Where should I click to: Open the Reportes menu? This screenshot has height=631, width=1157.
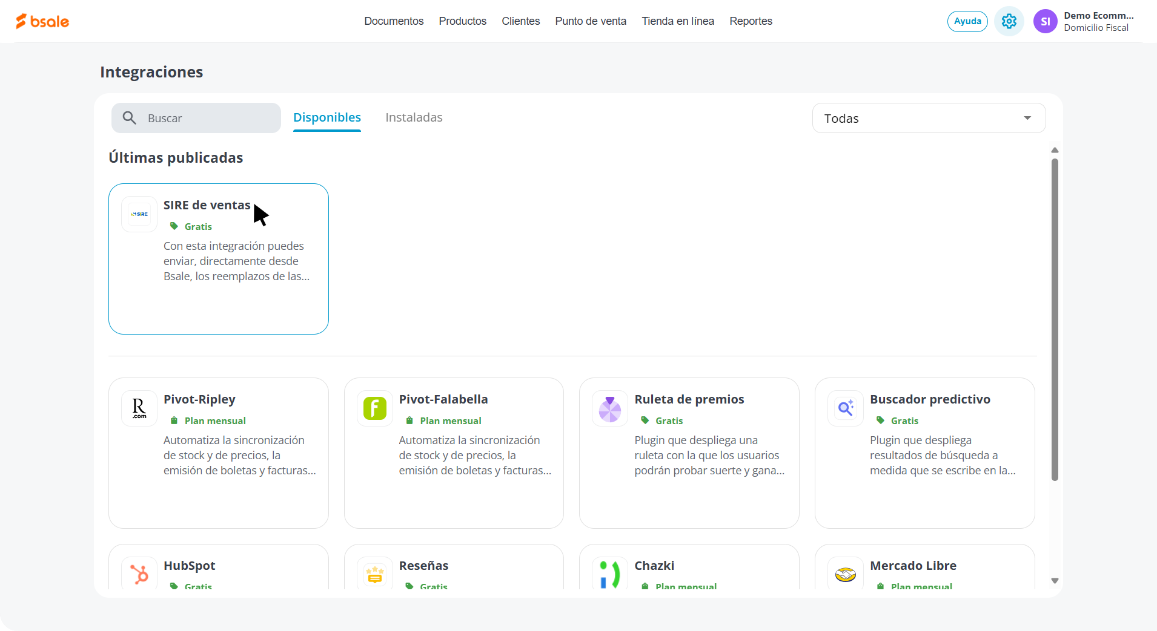[x=751, y=21]
